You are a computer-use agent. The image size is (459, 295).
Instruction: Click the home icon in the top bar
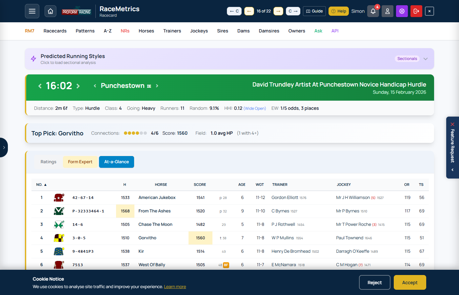[50, 11]
